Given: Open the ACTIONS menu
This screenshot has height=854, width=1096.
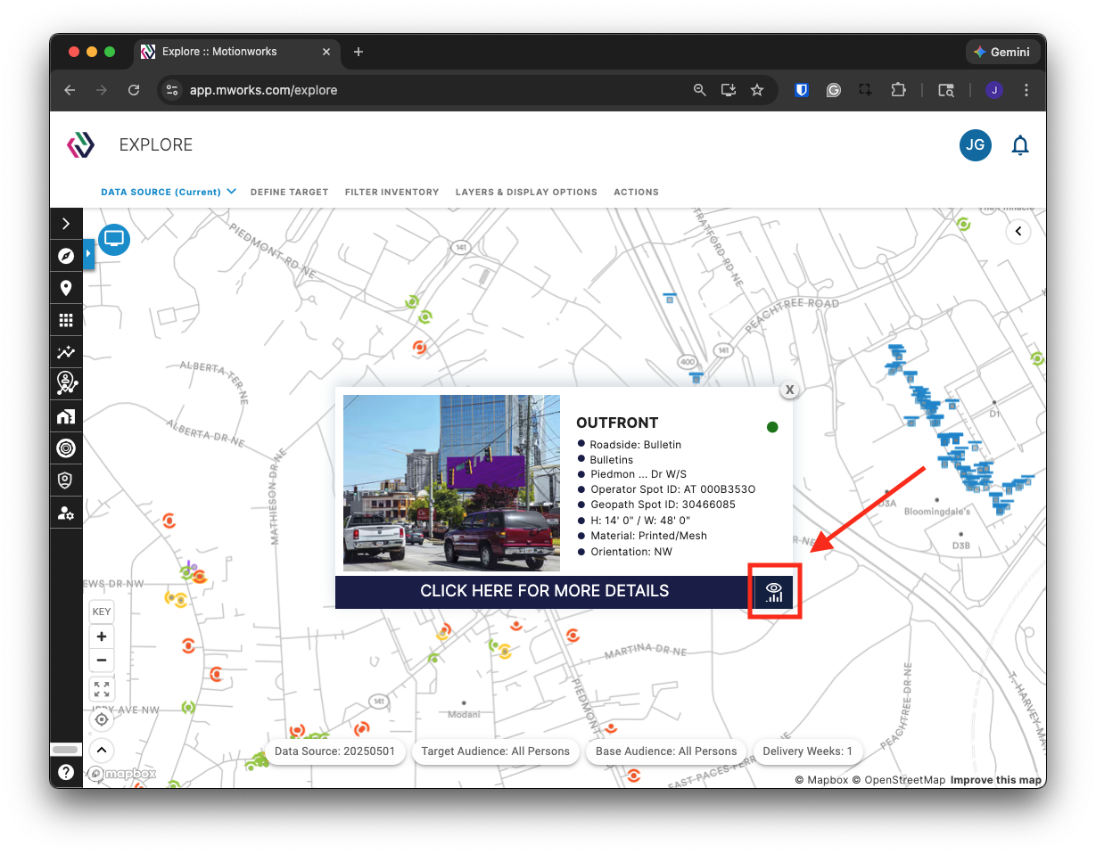Looking at the screenshot, I should coord(637,192).
